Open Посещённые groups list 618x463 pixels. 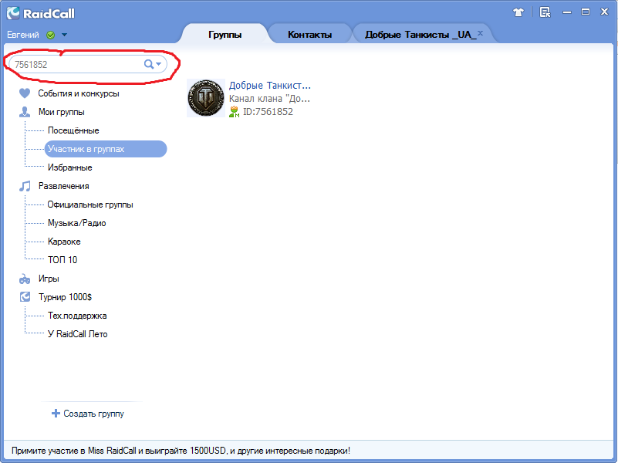[73, 130]
